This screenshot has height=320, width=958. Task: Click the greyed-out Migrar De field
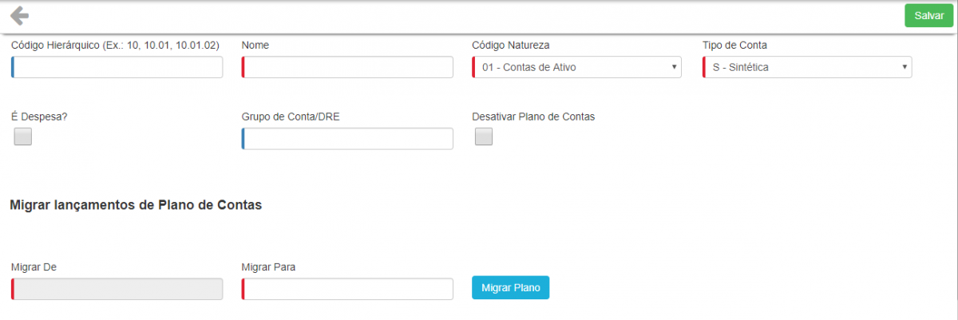[x=117, y=289]
